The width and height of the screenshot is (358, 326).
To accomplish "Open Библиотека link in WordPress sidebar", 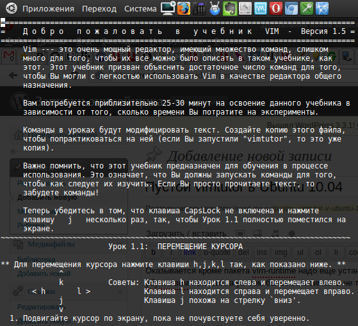I will pyautogui.click(x=36, y=259).
